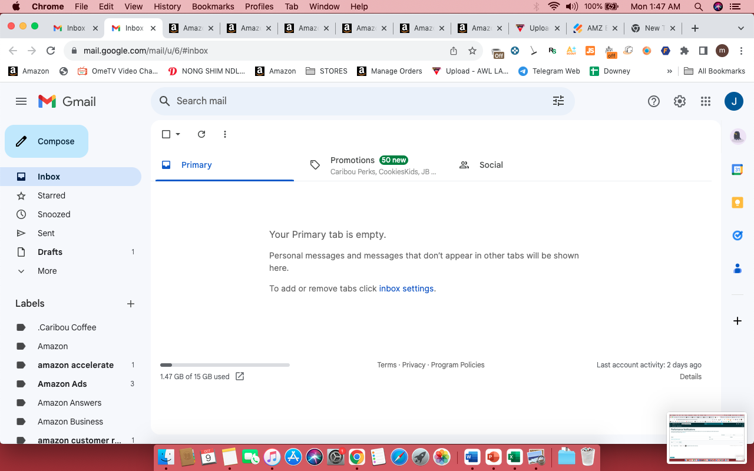Open the Program Policies link
The width and height of the screenshot is (754, 471).
click(458, 365)
